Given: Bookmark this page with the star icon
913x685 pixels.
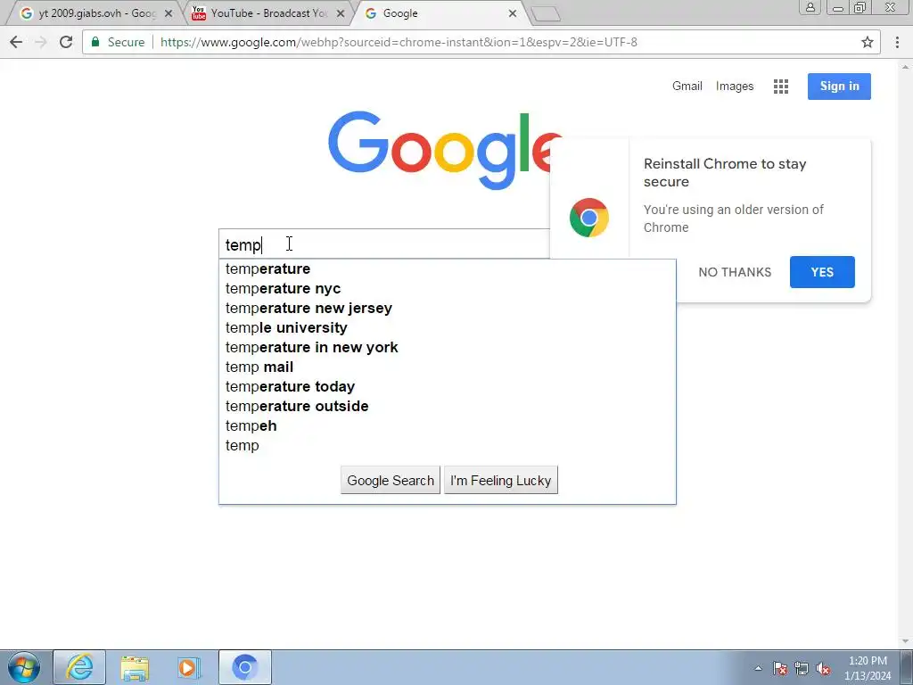Looking at the screenshot, I should [x=867, y=42].
